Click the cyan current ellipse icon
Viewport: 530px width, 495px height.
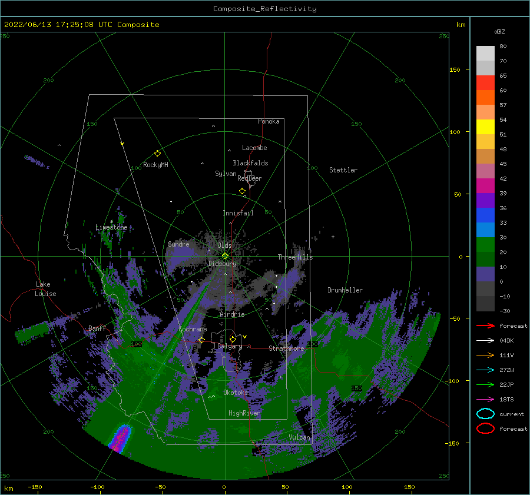click(485, 414)
